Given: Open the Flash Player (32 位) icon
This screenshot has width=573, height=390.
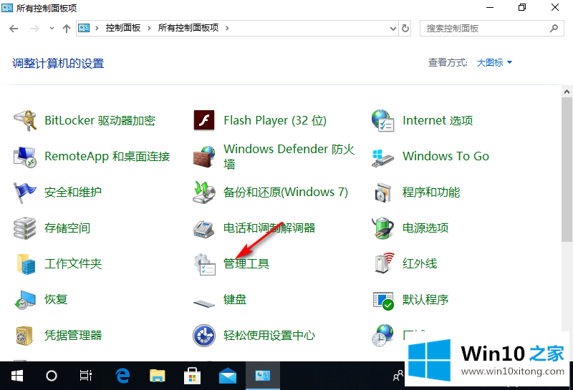Looking at the screenshot, I should pos(204,120).
